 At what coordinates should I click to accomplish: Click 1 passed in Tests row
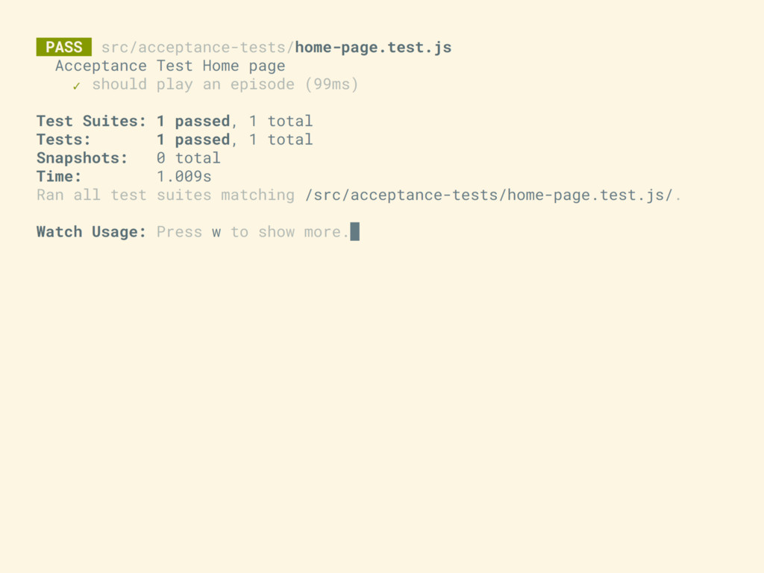(x=193, y=140)
